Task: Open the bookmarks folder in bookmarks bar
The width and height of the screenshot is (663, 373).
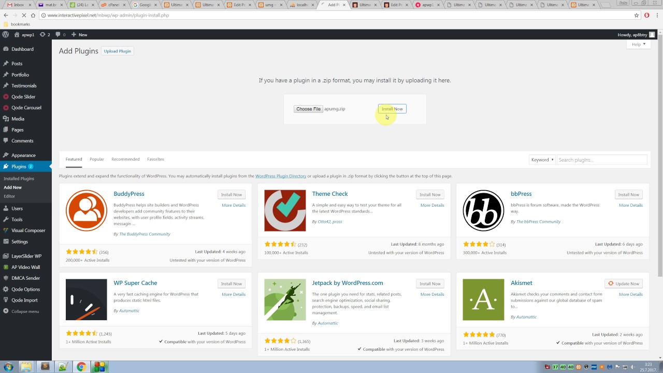Action: (x=17, y=24)
